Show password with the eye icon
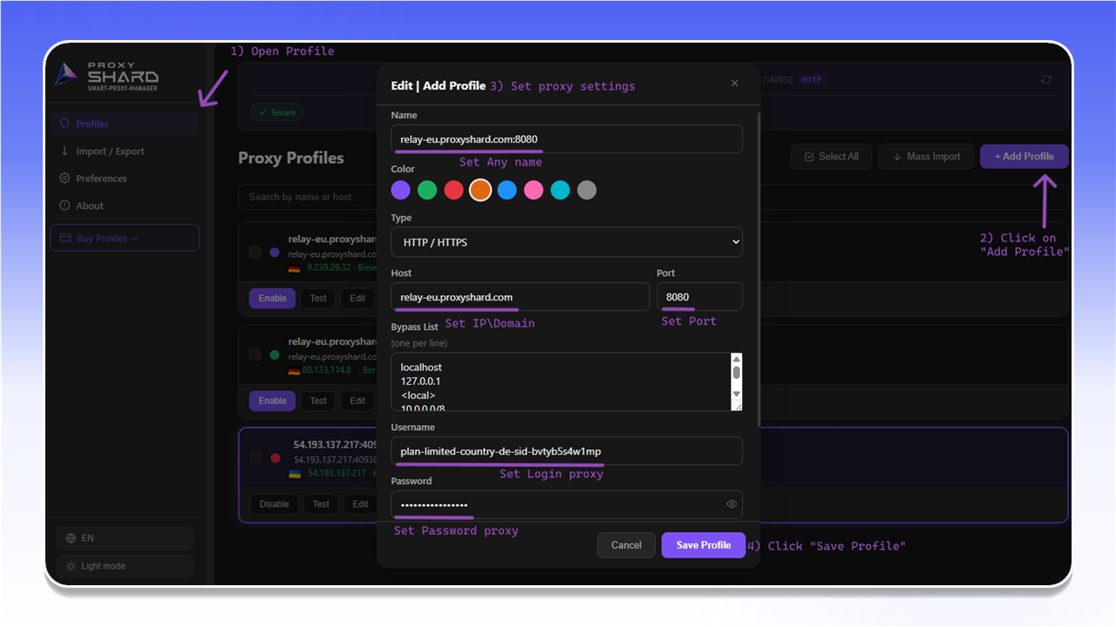The image size is (1116, 627). (x=732, y=504)
